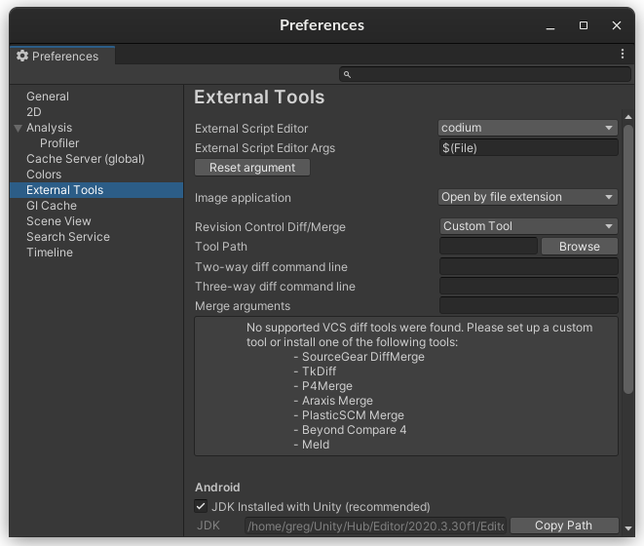The width and height of the screenshot is (644, 546).
Task: Open Image application dropdown
Action: 527,197
